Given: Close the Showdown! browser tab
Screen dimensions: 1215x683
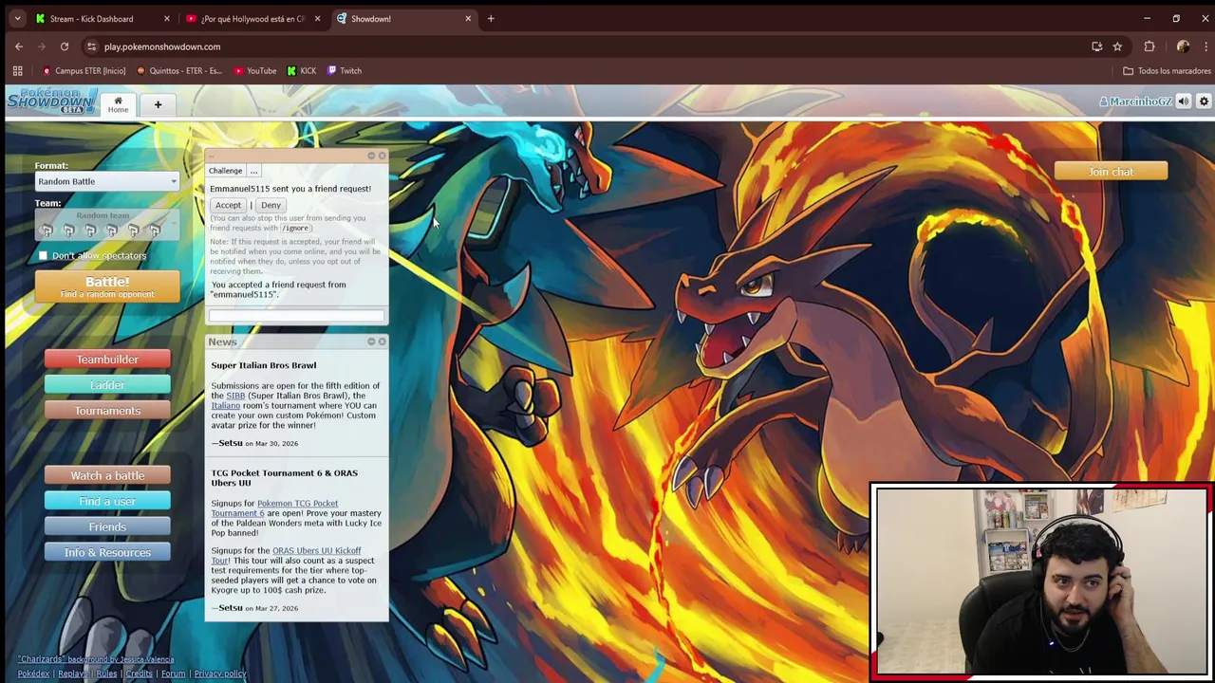Looking at the screenshot, I should pyautogui.click(x=468, y=18).
